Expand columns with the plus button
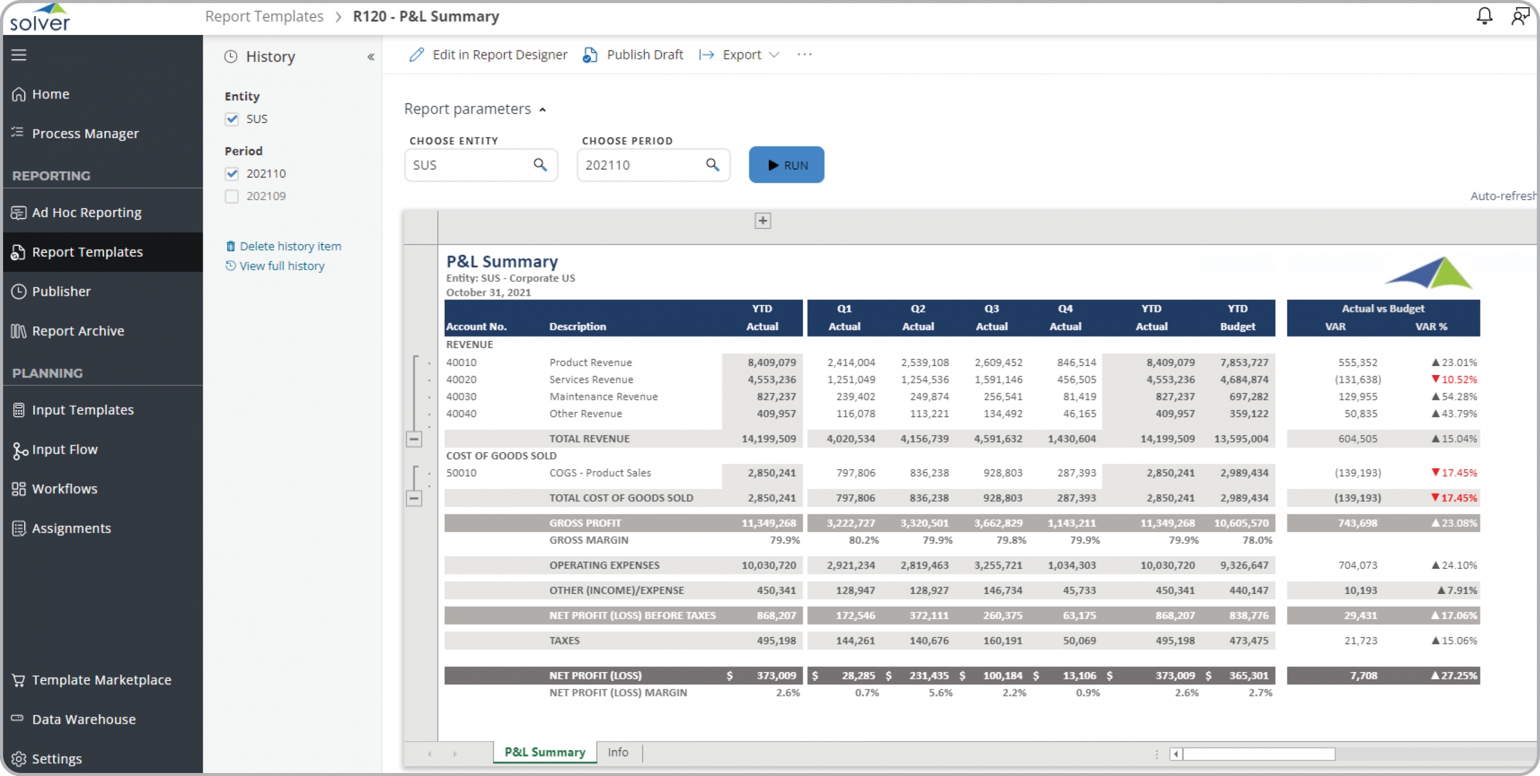1540x776 pixels. (x=762, y=221)
